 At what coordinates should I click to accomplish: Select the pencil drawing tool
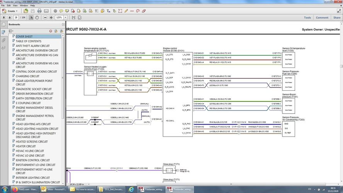tap(126, 11)
